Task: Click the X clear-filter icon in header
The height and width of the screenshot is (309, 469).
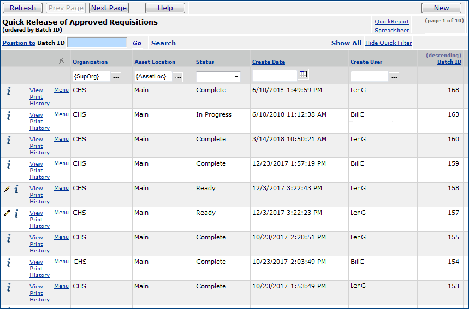Action: [x=61, y=61]
